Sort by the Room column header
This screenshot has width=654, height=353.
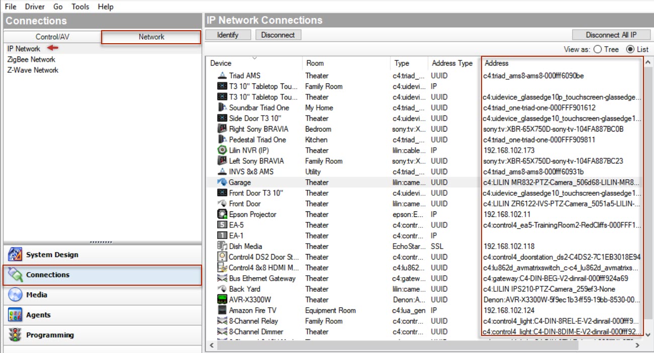(x=346, y=63)
